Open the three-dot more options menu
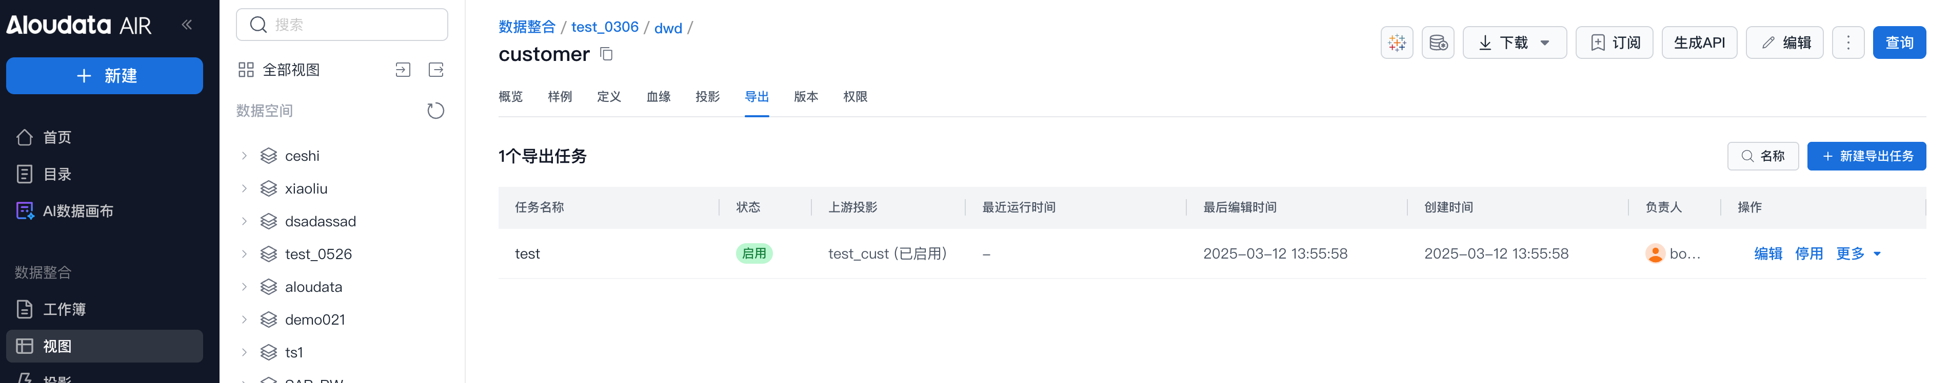 [x=1847, y=43]
